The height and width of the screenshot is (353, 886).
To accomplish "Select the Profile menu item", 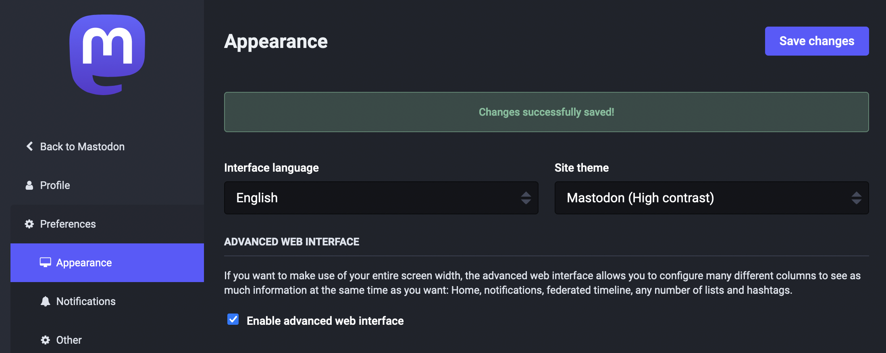I will (x=55, y=185).
